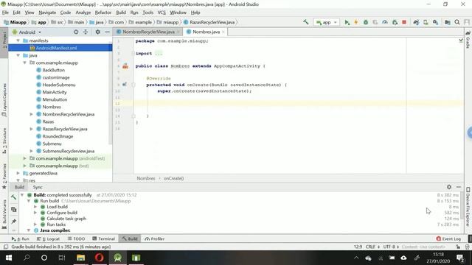
Task: Click the build hammer icon in Build panel
Action: coord(13,197)
